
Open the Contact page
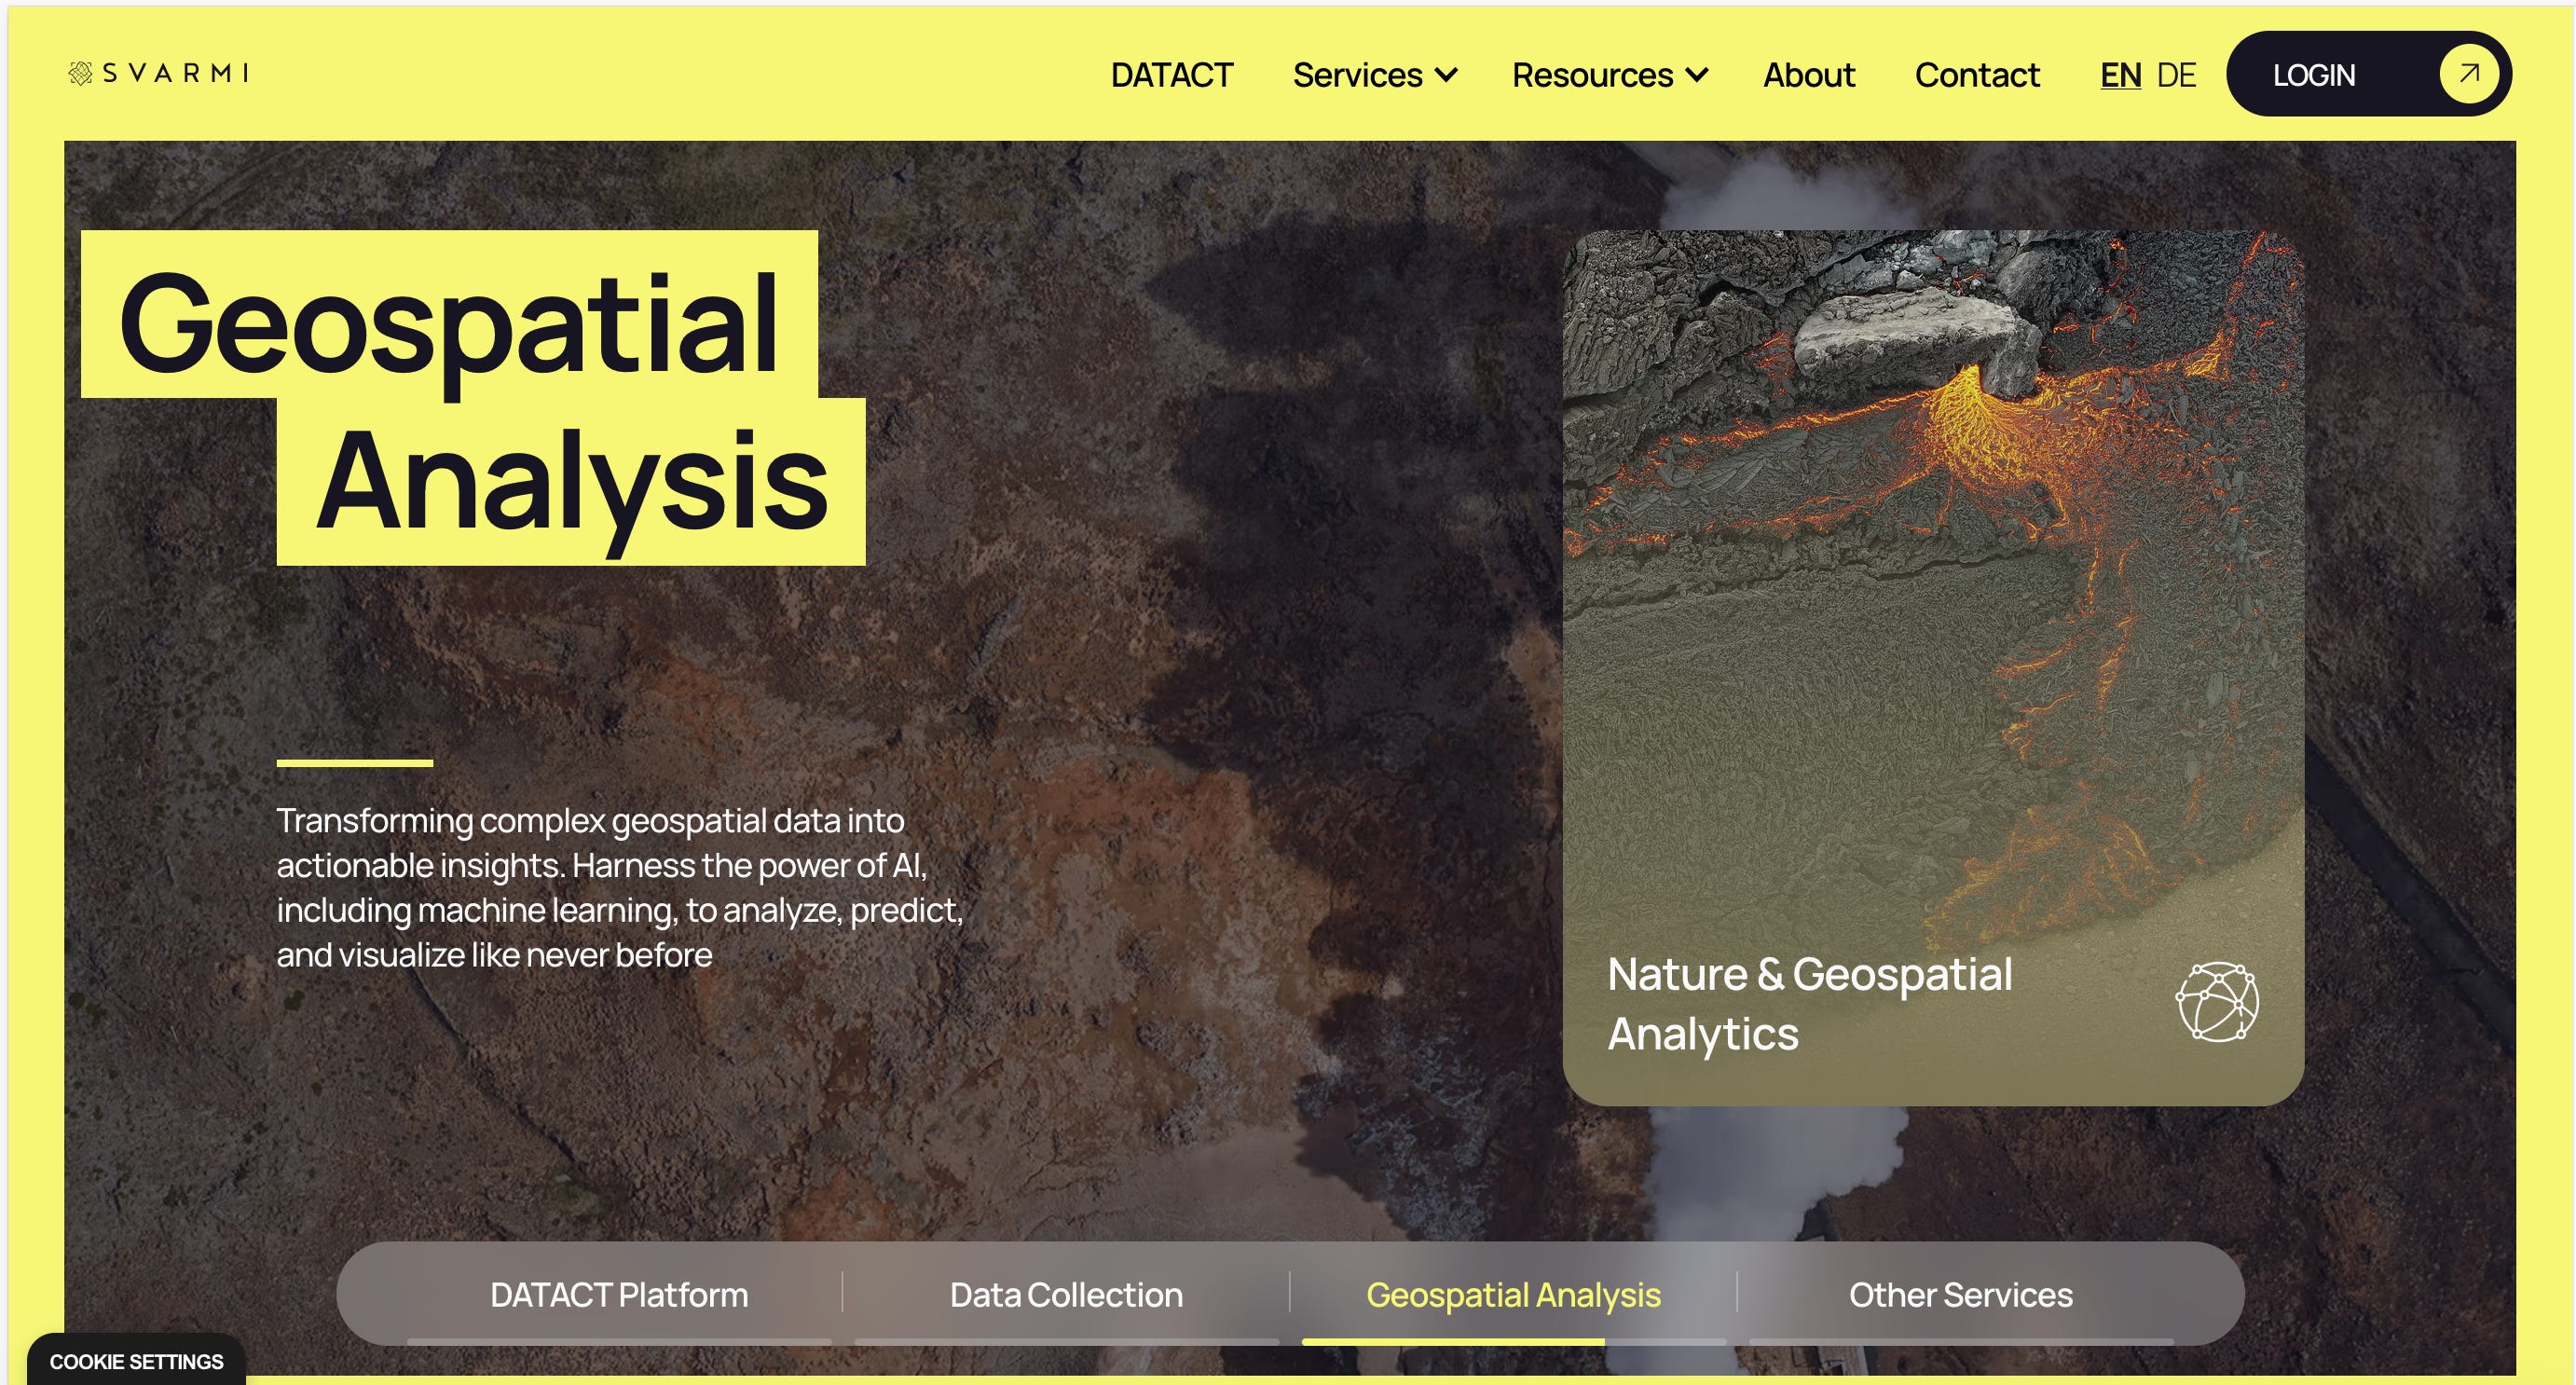pos(1976,75)
